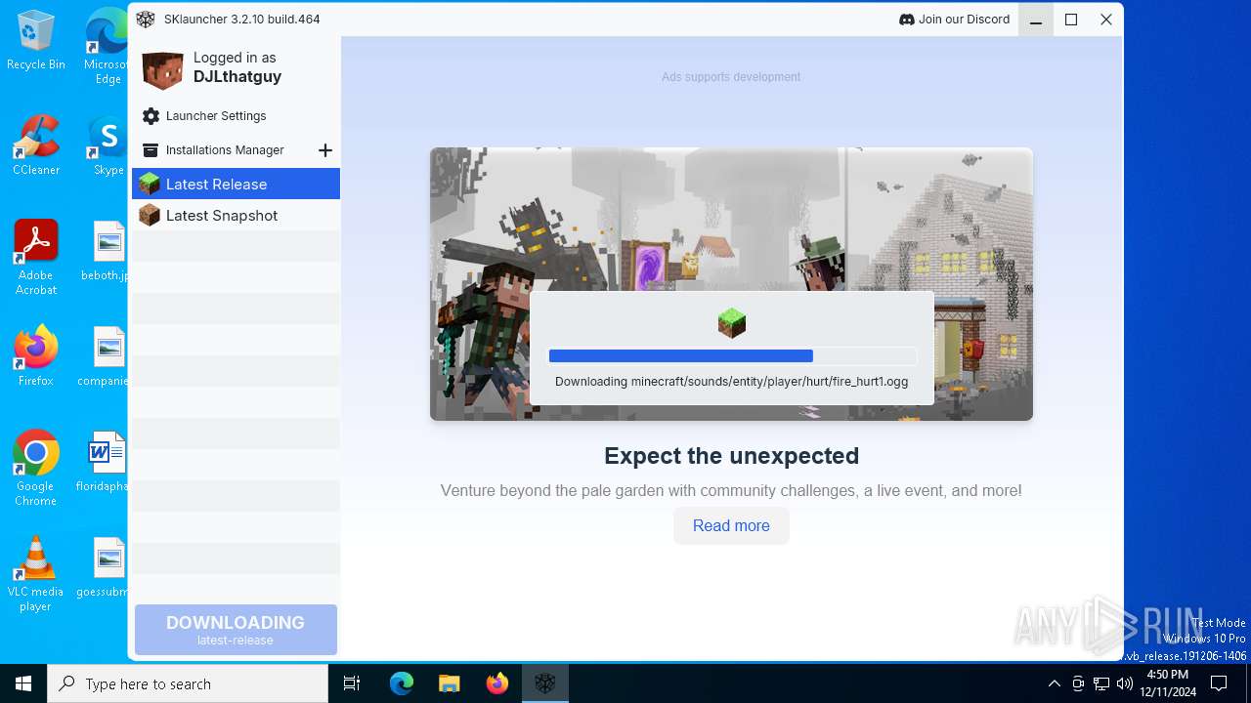Open Microsoft Edge desktop shortcut
Screen dimensions: 1251x703
click(x=108, y=47)
